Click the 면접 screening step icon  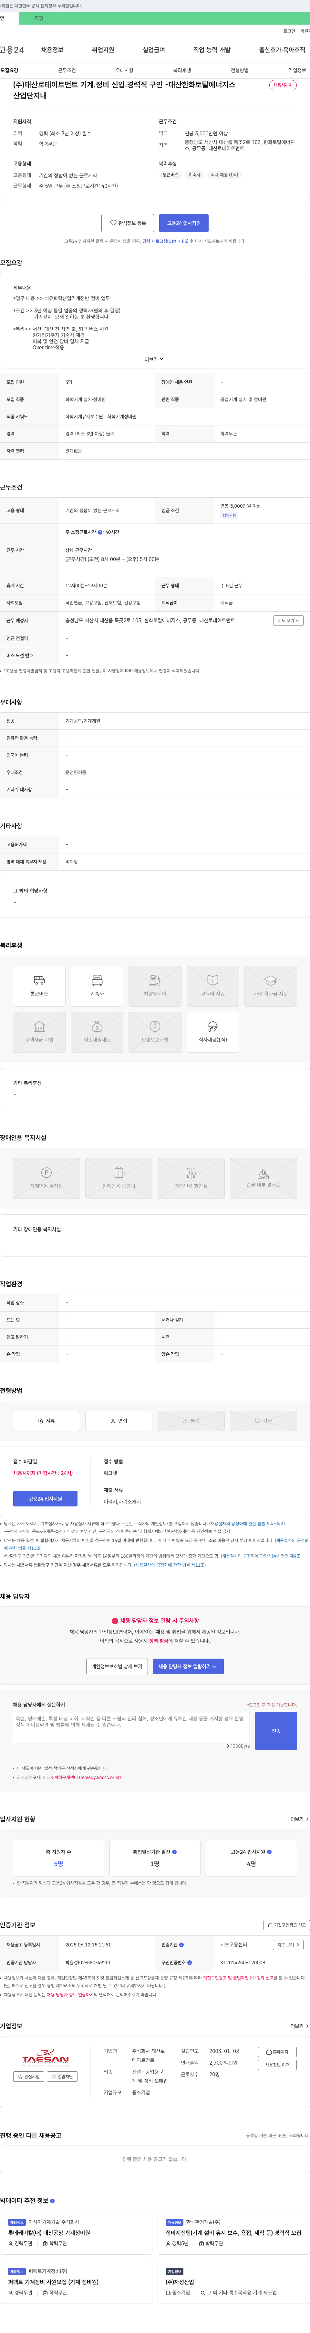(x=119, y=1421)
